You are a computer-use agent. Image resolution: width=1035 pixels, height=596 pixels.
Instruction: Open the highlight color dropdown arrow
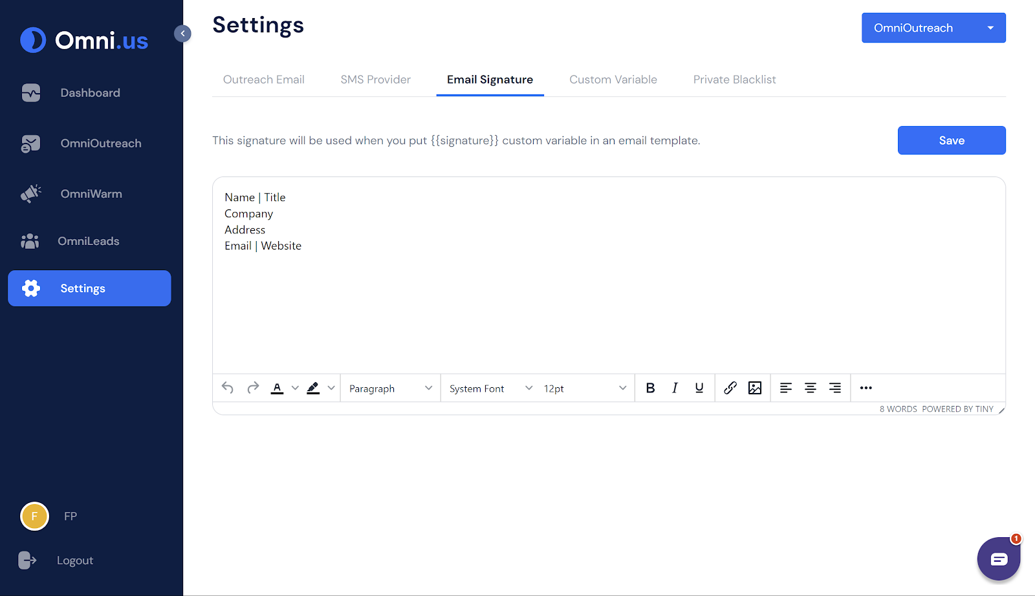tap(331, 388)
